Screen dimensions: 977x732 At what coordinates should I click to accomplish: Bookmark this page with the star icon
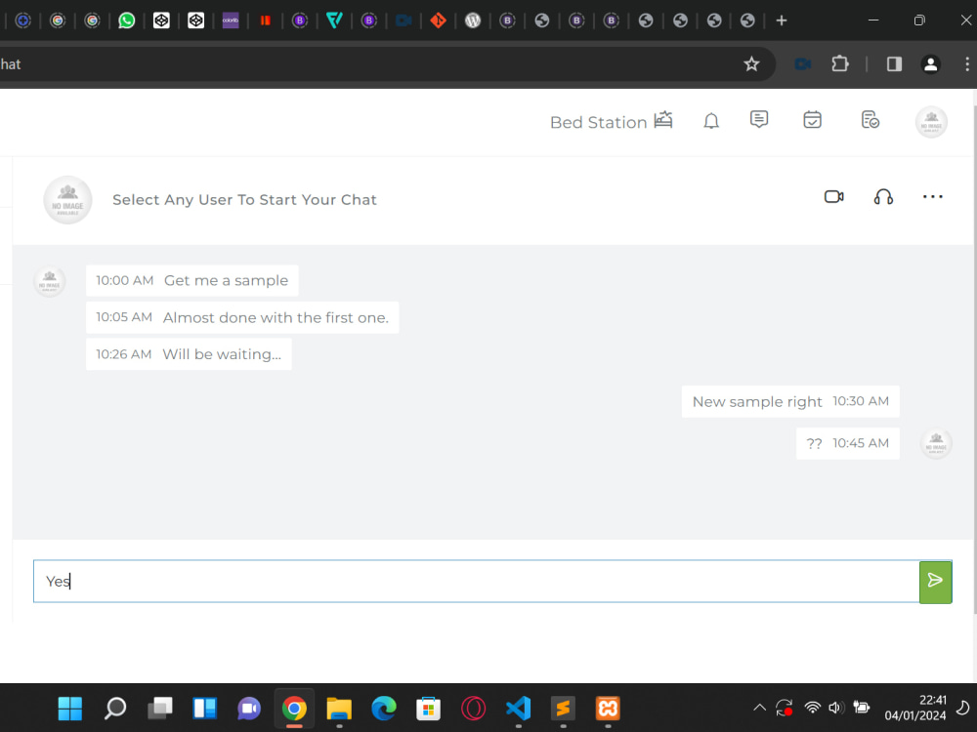click(x=751, y=64)
